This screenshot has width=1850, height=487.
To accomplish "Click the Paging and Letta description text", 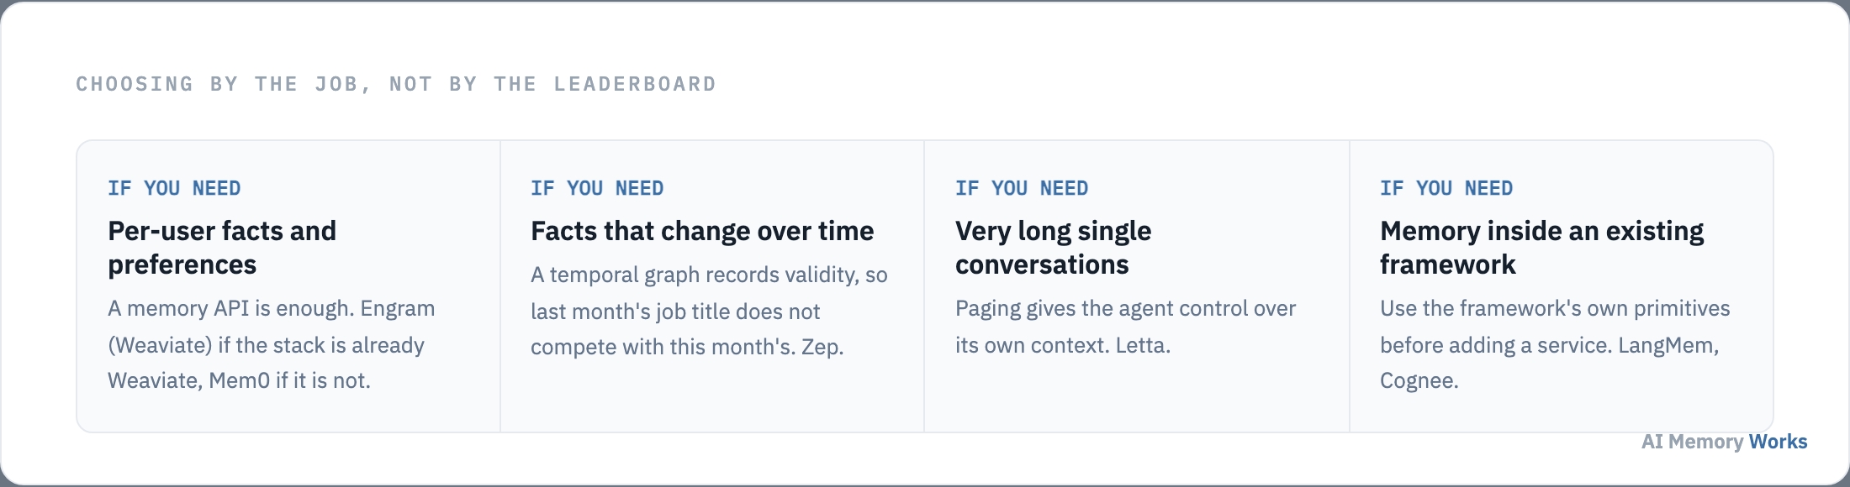I will pos(1125,327).
